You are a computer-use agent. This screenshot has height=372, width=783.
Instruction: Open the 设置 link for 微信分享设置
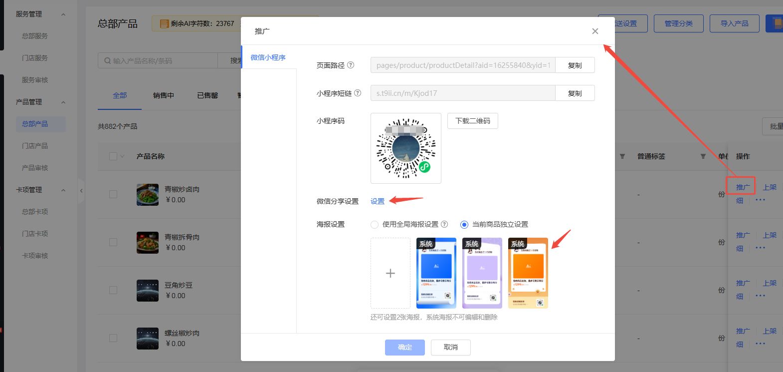pos(378,201)
